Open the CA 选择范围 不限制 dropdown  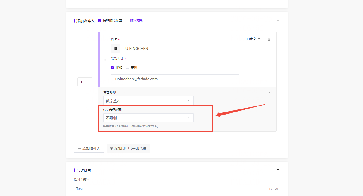pyautogui.click(x=149, y=118)
